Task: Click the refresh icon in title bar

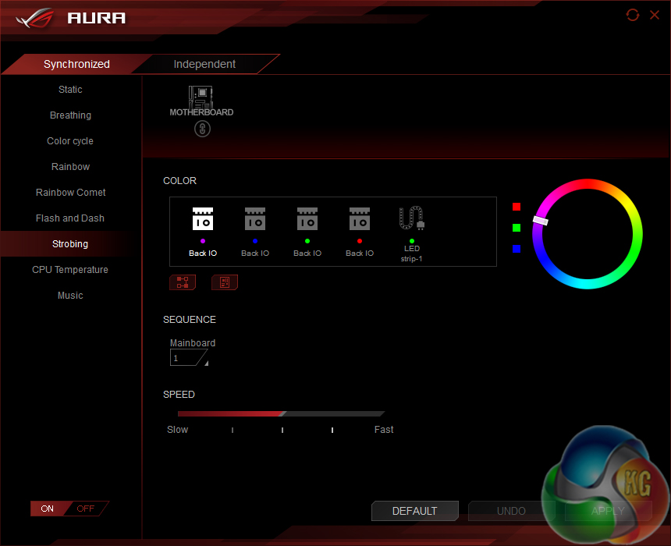Action: point(633,16)
